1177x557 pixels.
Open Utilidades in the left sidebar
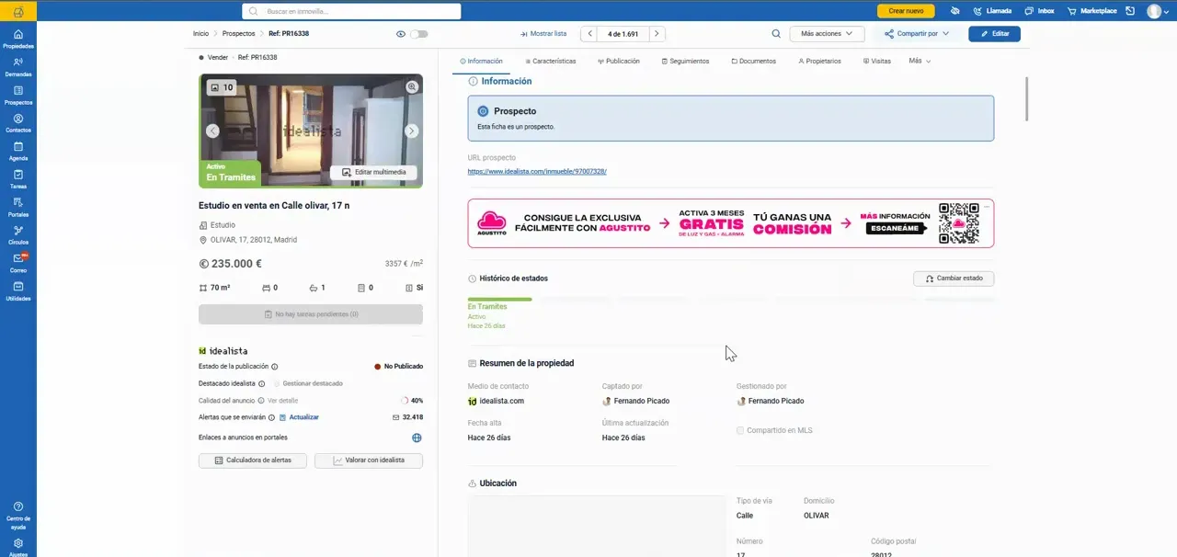(x=18, y=291)
